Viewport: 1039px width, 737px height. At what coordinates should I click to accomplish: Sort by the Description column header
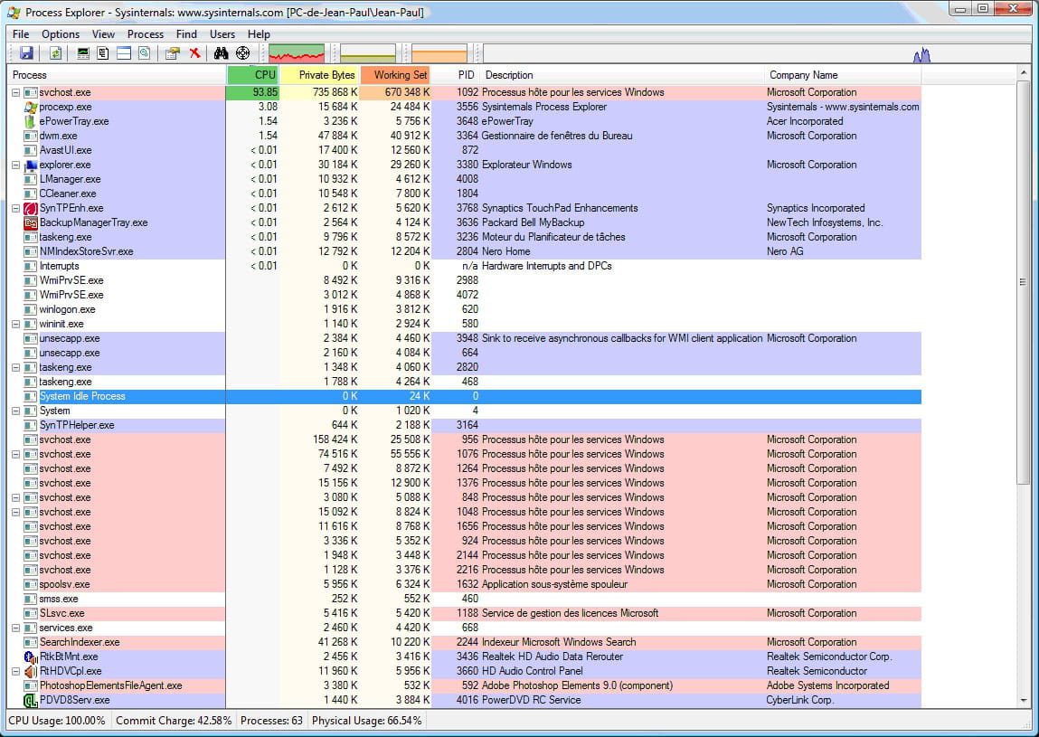pos(621,75)
